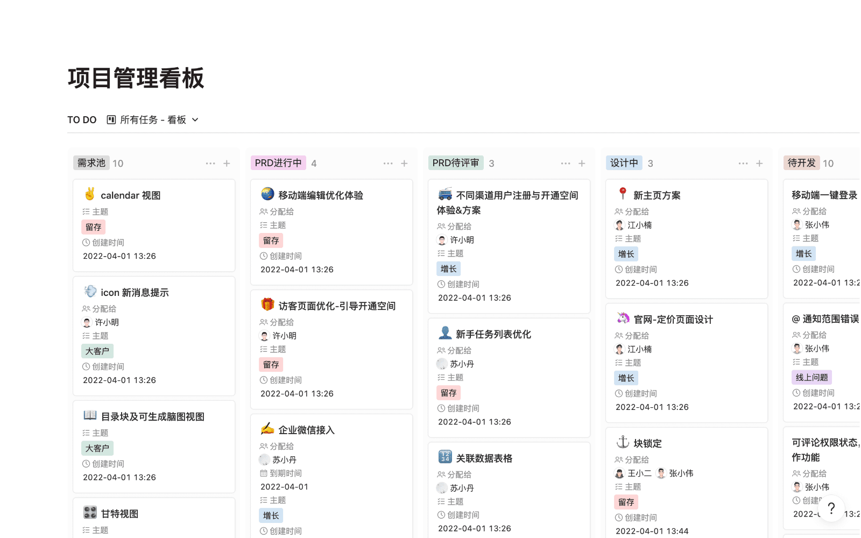Open the options menu of the PRD待评审 column
The width and height of the screenshot is (861, 538).
tap(566, 163)
